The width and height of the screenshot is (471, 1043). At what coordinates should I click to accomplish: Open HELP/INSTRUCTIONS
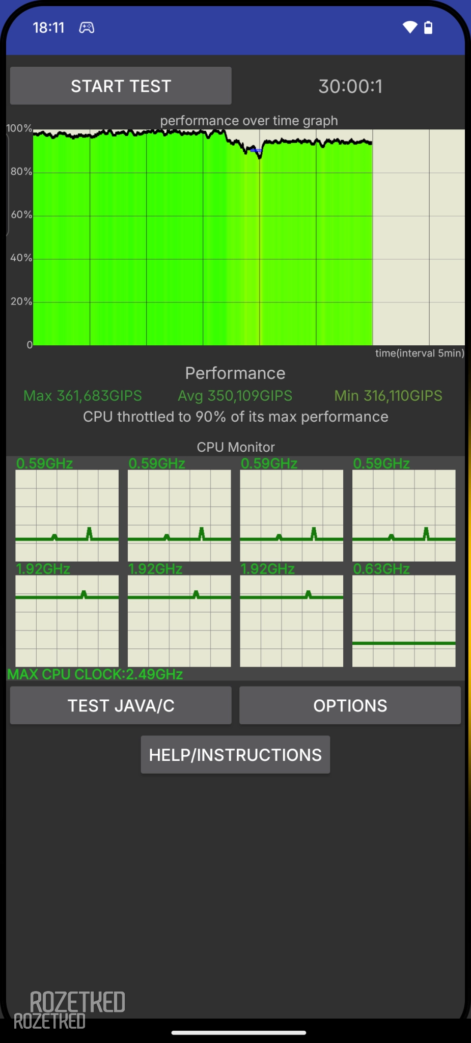pos(235,754)
